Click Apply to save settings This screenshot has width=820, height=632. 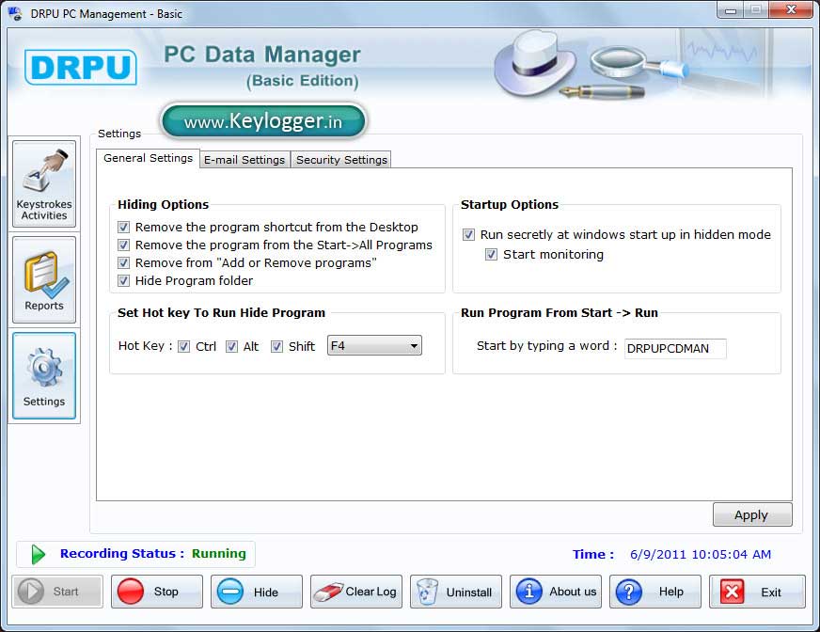752,514
